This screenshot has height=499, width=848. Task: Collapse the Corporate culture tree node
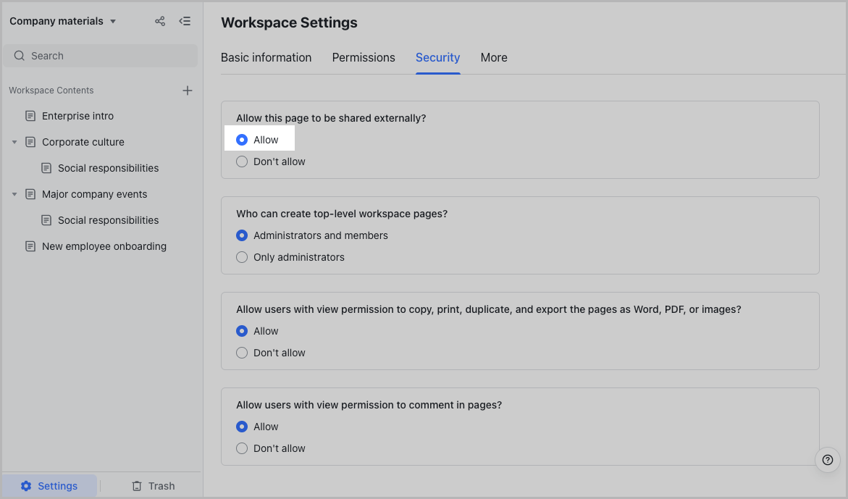14,142
